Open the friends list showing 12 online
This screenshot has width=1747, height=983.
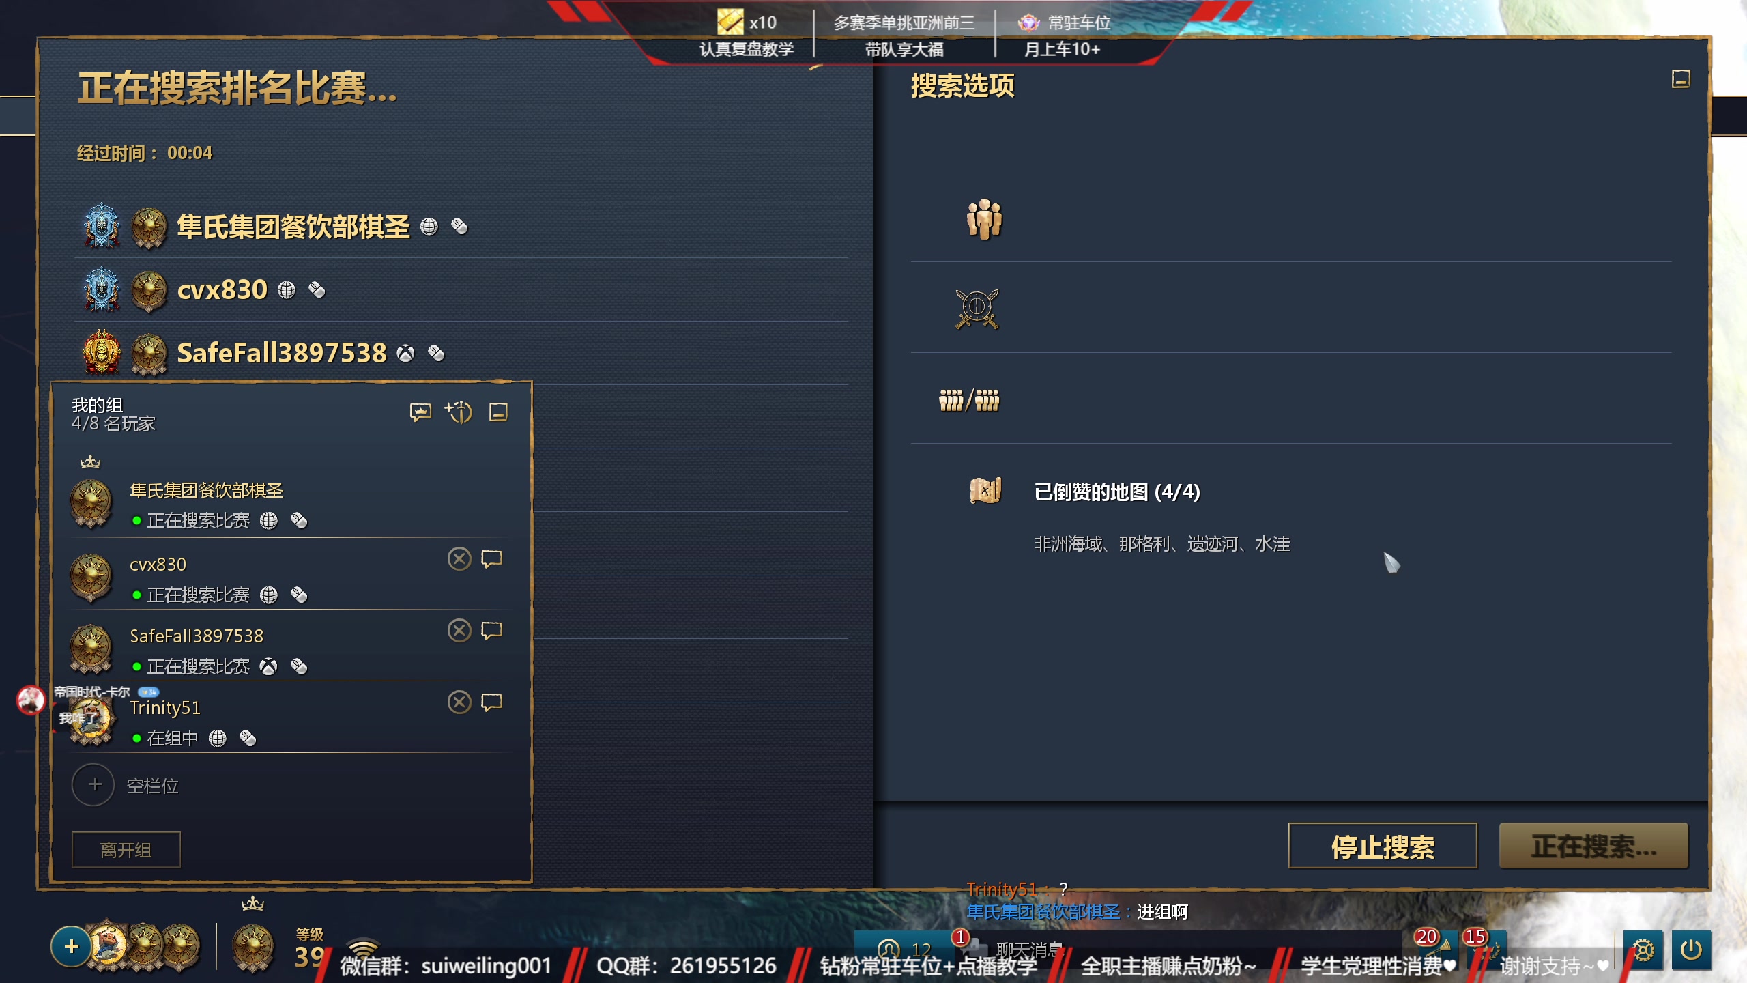point(904,949)
